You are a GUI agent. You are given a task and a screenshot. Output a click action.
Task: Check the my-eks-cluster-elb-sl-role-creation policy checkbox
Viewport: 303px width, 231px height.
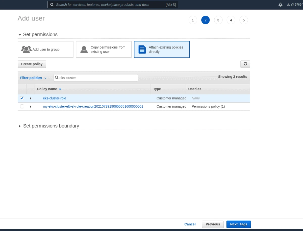[22, 106]
